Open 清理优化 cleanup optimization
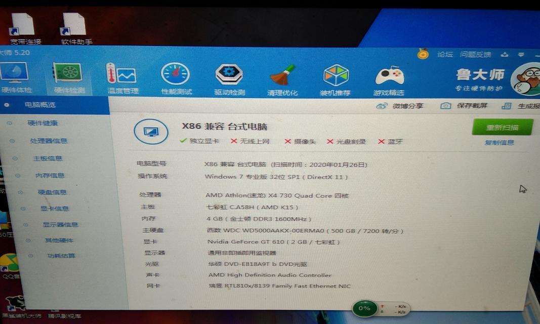Viewport: 540px width, 324px height. click(x=282, y=80)
